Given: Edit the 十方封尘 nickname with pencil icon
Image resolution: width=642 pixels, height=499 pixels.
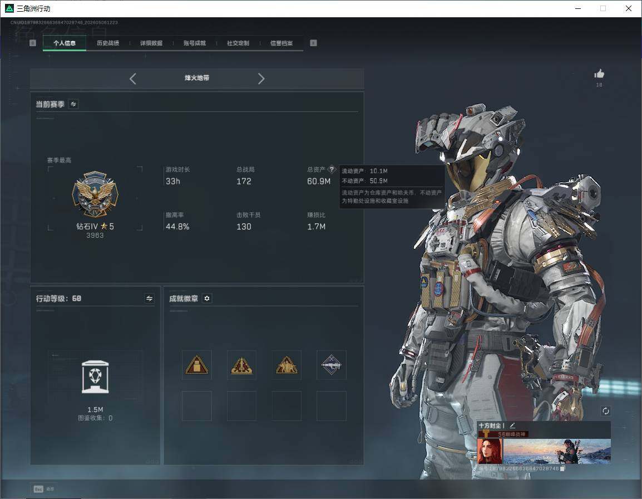Looking at the screenshot, I should (x=512, y=425).
